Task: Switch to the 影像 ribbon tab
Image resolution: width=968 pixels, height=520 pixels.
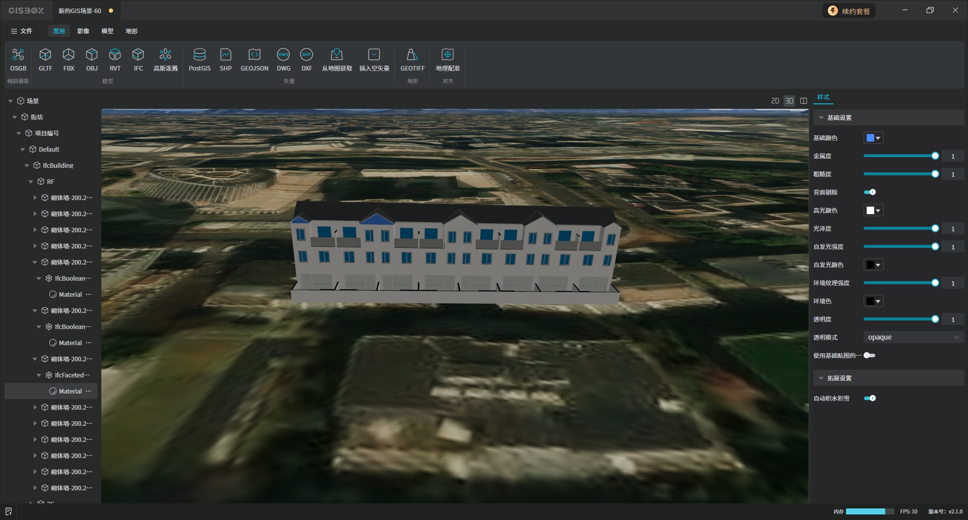Action: coord(83,31)
